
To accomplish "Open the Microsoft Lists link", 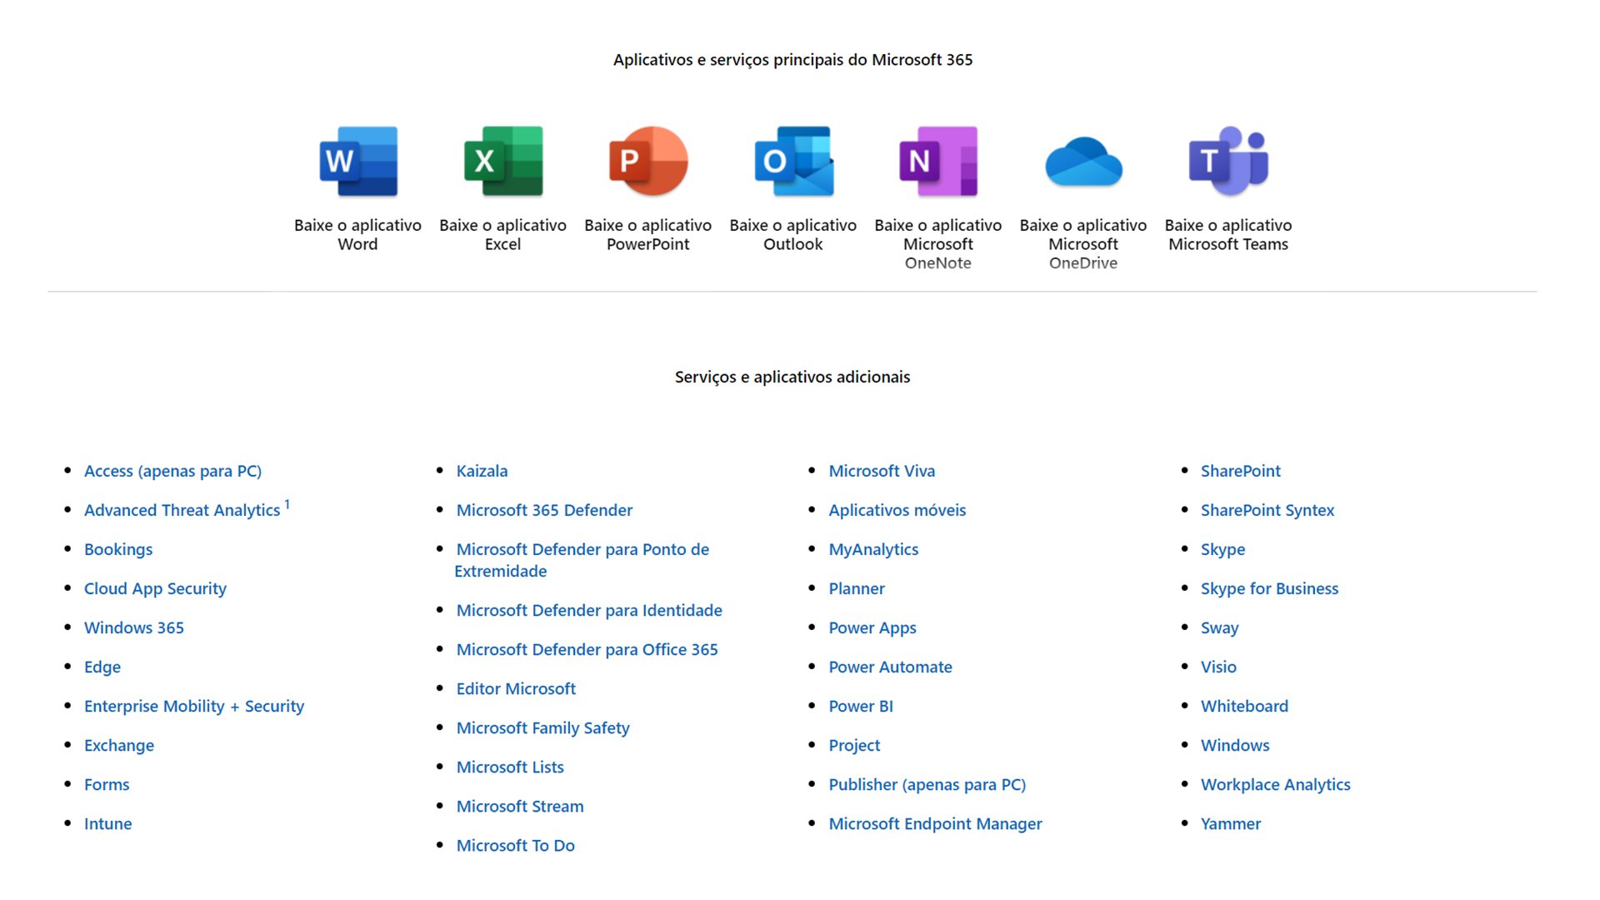I will pos(510,767).
